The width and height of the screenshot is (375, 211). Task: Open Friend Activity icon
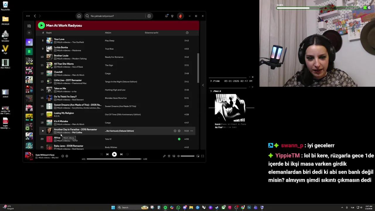[172, 16]
